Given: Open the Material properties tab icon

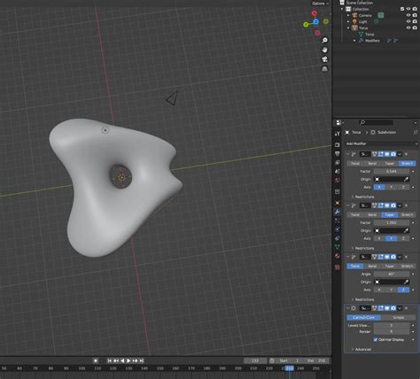Looking at the screenshot, I should [337, 256].
